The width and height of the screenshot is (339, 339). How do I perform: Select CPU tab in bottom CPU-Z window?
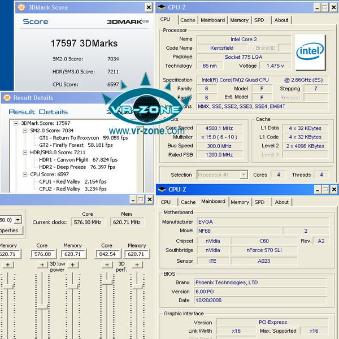166,202
